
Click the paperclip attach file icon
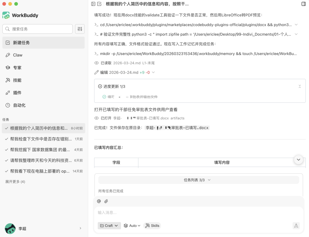(106, 201)
